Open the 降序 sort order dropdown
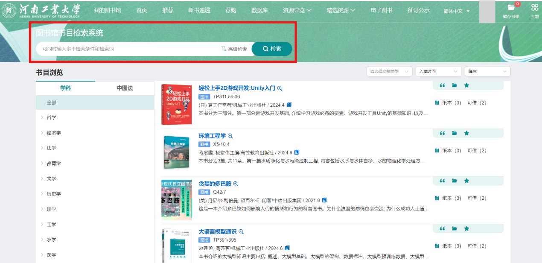 click(x=487, y=71)
